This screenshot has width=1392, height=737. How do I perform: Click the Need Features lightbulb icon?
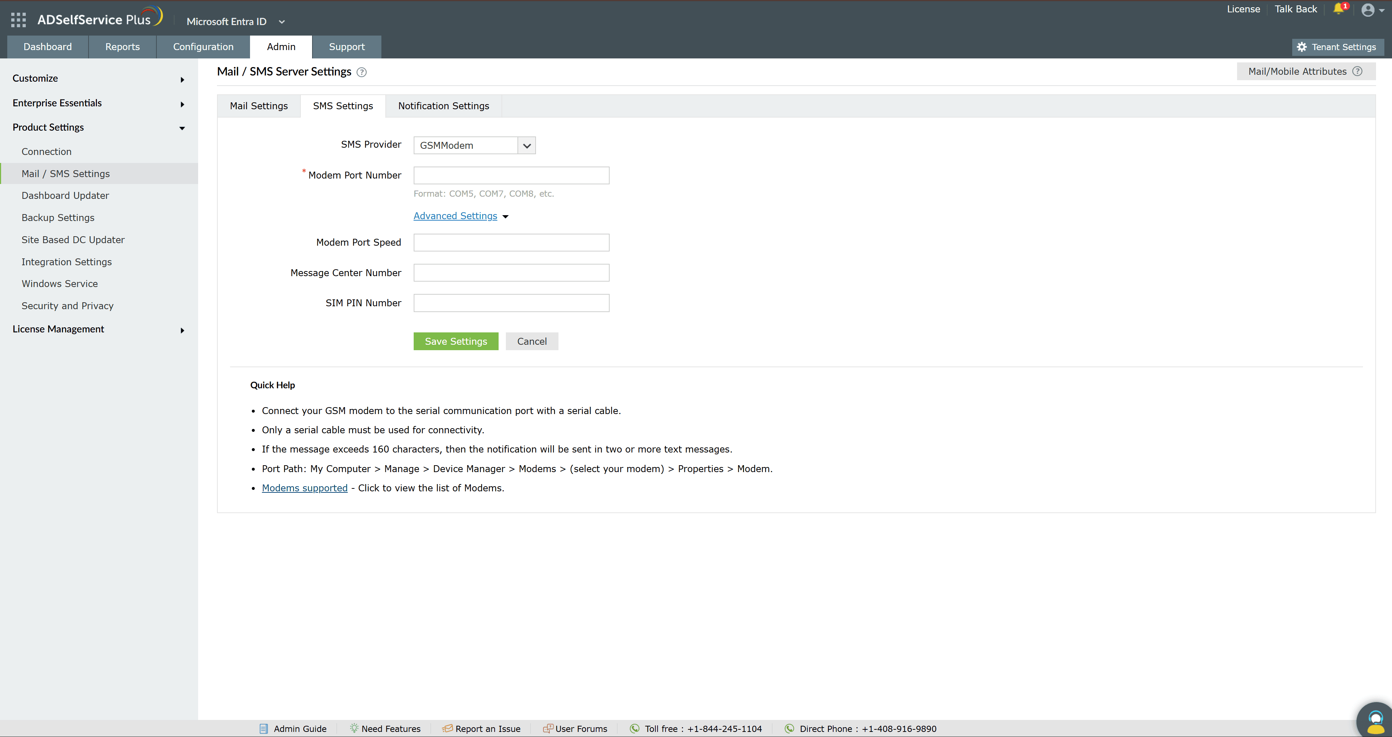pyautogui.click(x=354, y=728)
